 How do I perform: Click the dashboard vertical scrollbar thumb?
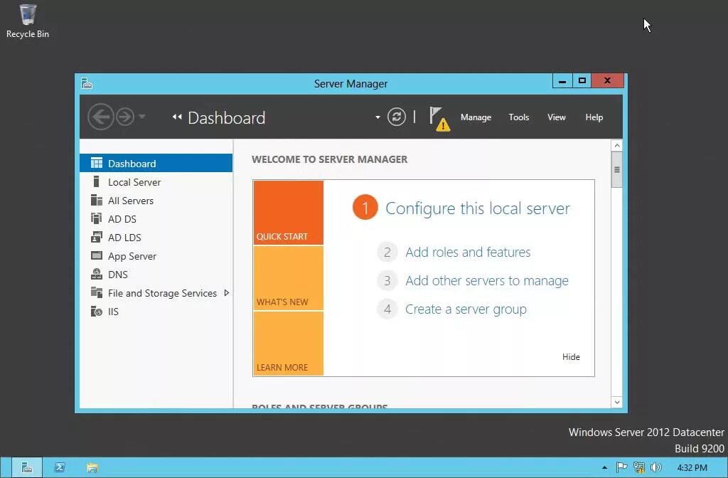pyautogui.click(x=617, y=169)
